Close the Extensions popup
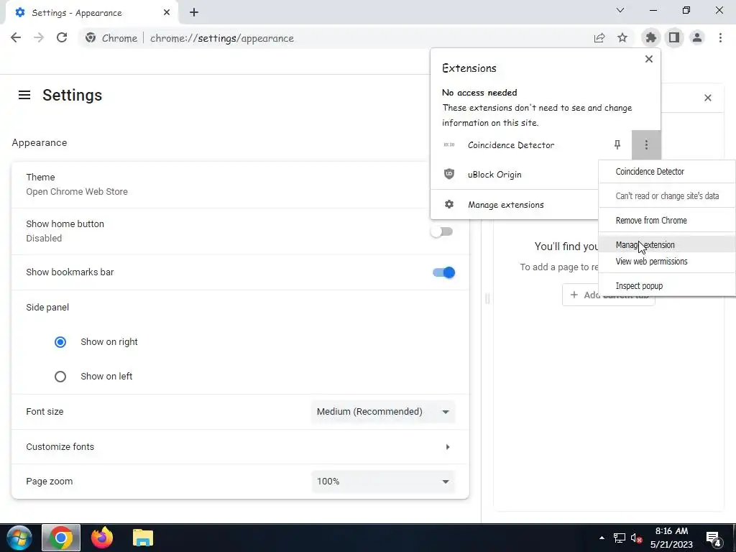This screenshot has height=552, width=736. [x=649, y=59]
